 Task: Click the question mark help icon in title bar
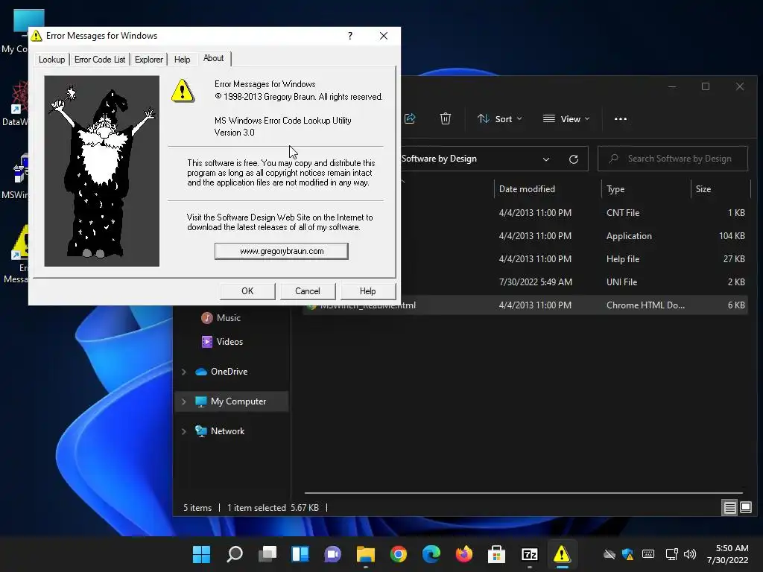click(350, 36)
